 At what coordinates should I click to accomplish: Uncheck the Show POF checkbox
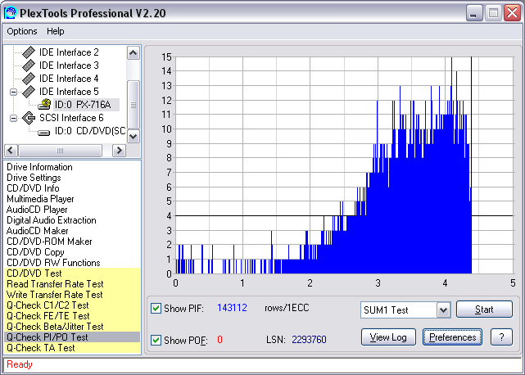(x=156, y=340)
